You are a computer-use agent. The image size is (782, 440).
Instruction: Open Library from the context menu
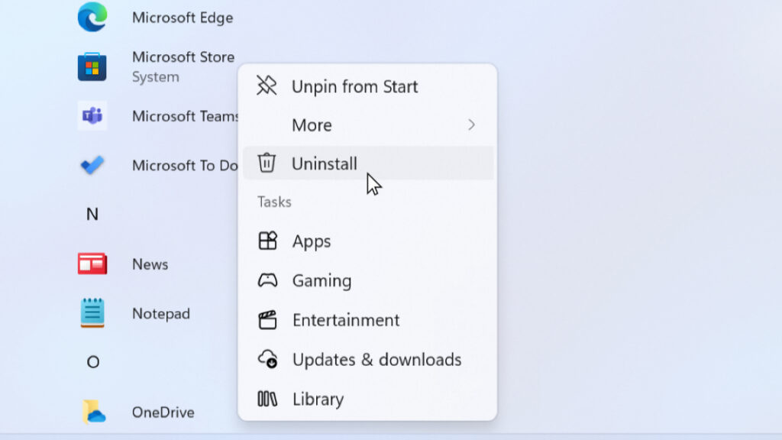[x=318, y=399]
